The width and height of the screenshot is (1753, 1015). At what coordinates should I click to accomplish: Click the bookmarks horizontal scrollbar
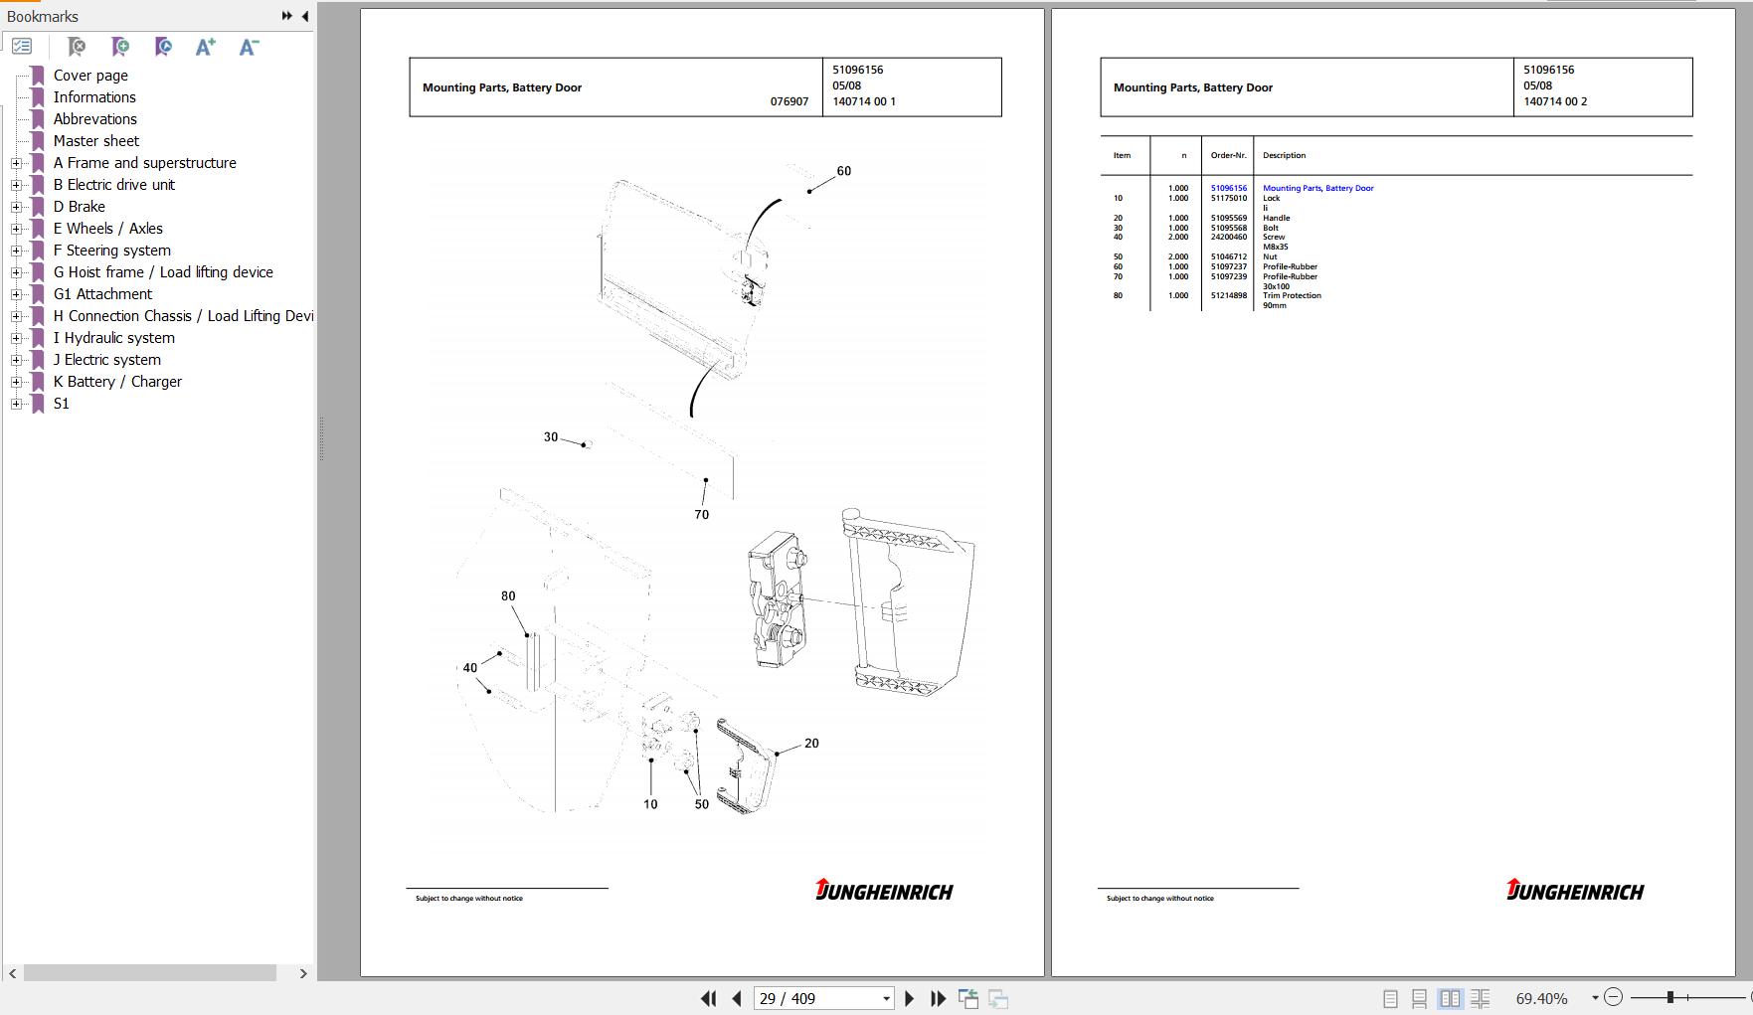[x=150, y=973]
